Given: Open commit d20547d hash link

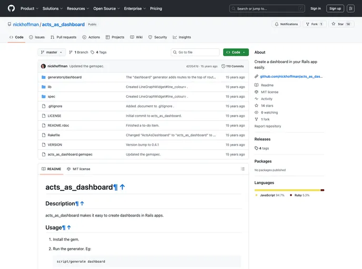Looking at the screenshot, I should click(192, 66).
